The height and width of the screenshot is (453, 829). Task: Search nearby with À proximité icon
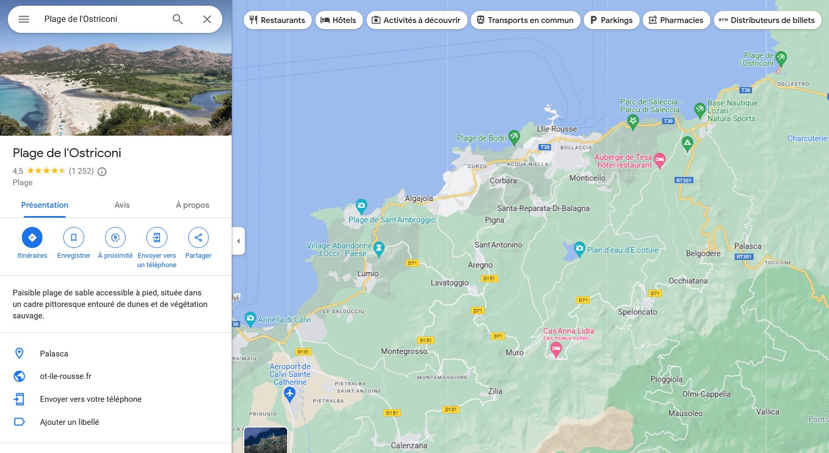point(115,237)
